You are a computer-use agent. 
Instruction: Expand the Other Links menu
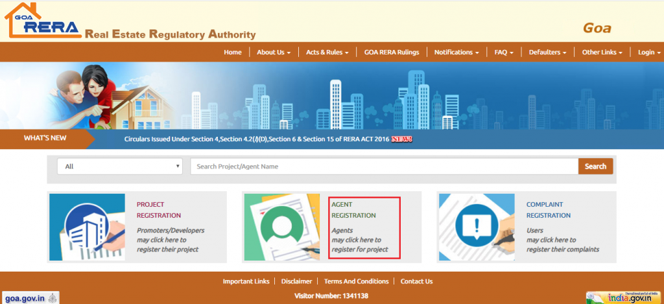pos(602,52)
